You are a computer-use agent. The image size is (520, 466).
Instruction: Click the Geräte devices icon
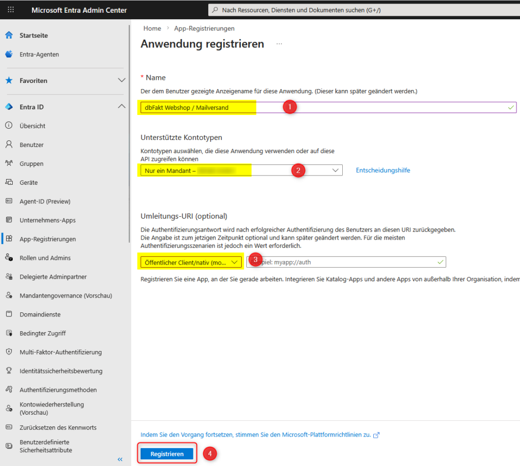(9, 182)
